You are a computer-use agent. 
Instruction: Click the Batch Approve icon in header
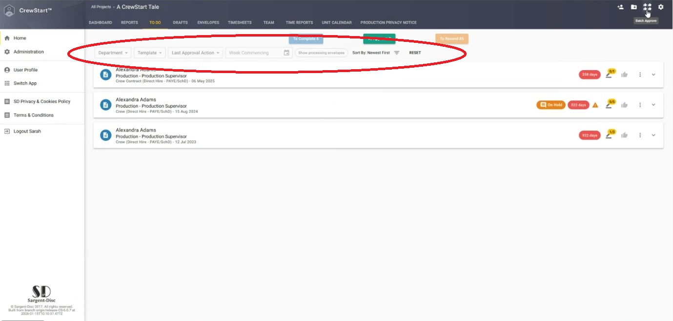pyautogui.click(x=647, y=7)
